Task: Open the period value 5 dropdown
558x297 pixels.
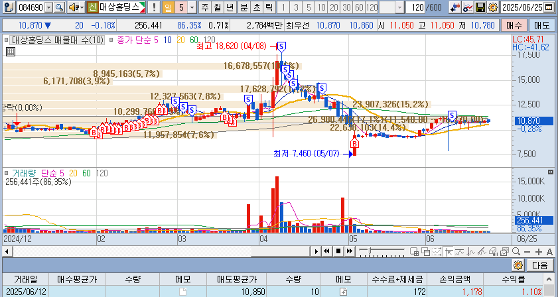Action: tap(192, 7)
